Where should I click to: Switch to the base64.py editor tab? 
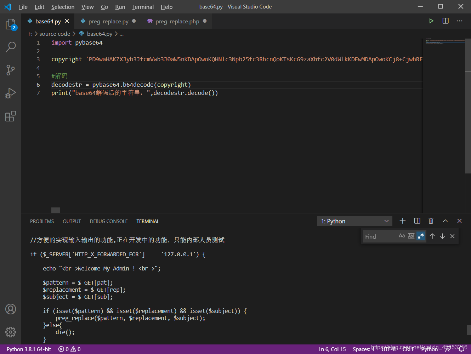[48, 21]
